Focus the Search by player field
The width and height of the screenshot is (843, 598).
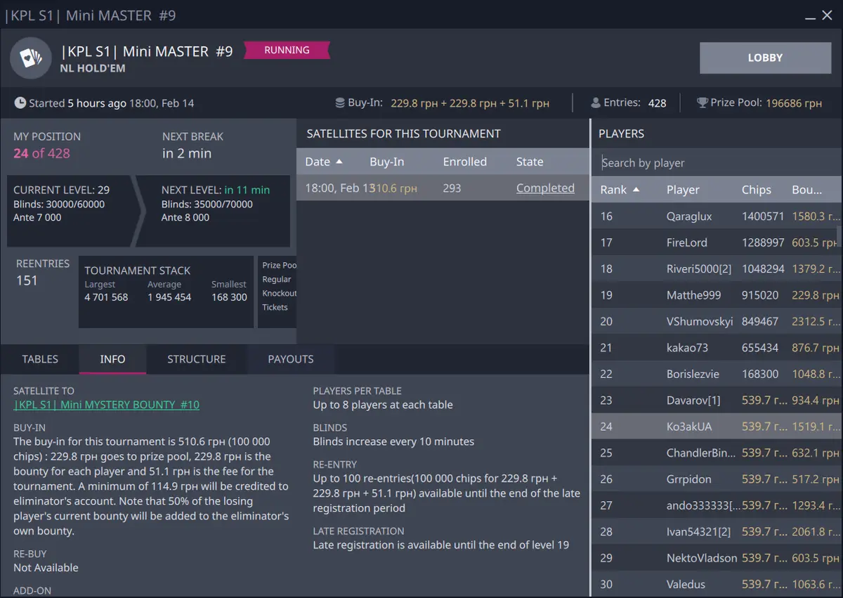[x=717, y=163]
